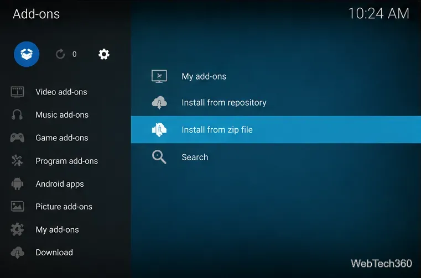Click the Music add-ons headphones icon
The image size is (421, 278).
coord(17,114)
